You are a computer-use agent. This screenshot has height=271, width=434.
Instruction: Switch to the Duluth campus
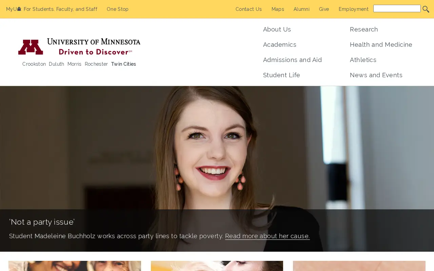pyautogui.click(x=56, y=64)
